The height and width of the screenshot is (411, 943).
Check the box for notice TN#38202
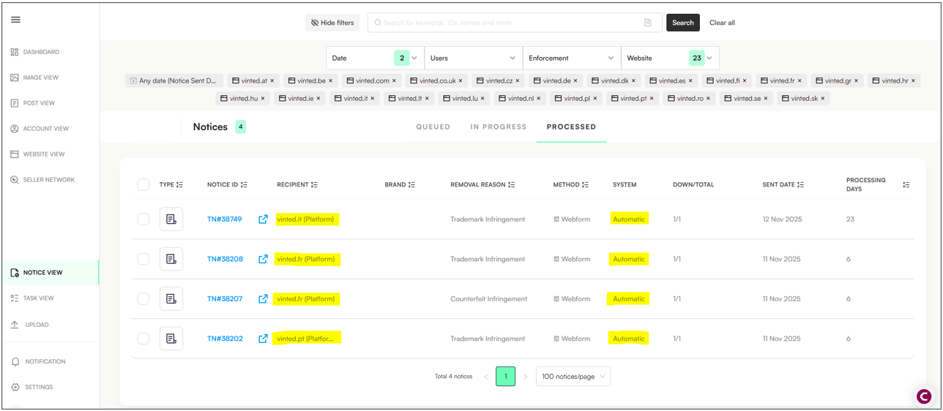pos(143,339)
